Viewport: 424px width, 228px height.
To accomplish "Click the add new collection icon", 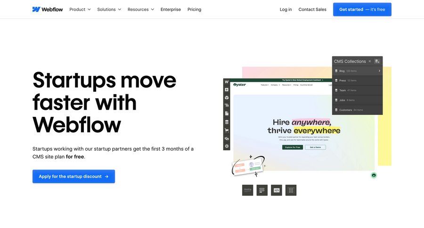I will [377, 61].
